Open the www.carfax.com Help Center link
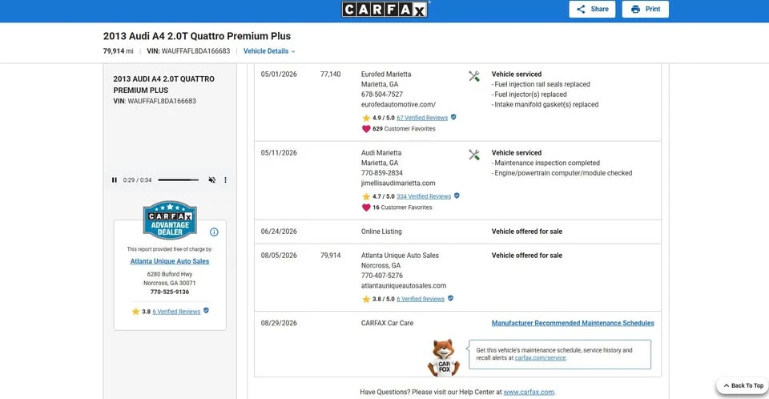 (x=529, y=392)
